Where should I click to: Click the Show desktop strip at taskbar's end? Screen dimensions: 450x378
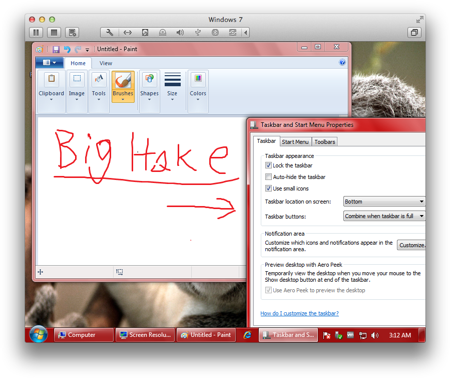pyautogui.click(x=422, y=335)
